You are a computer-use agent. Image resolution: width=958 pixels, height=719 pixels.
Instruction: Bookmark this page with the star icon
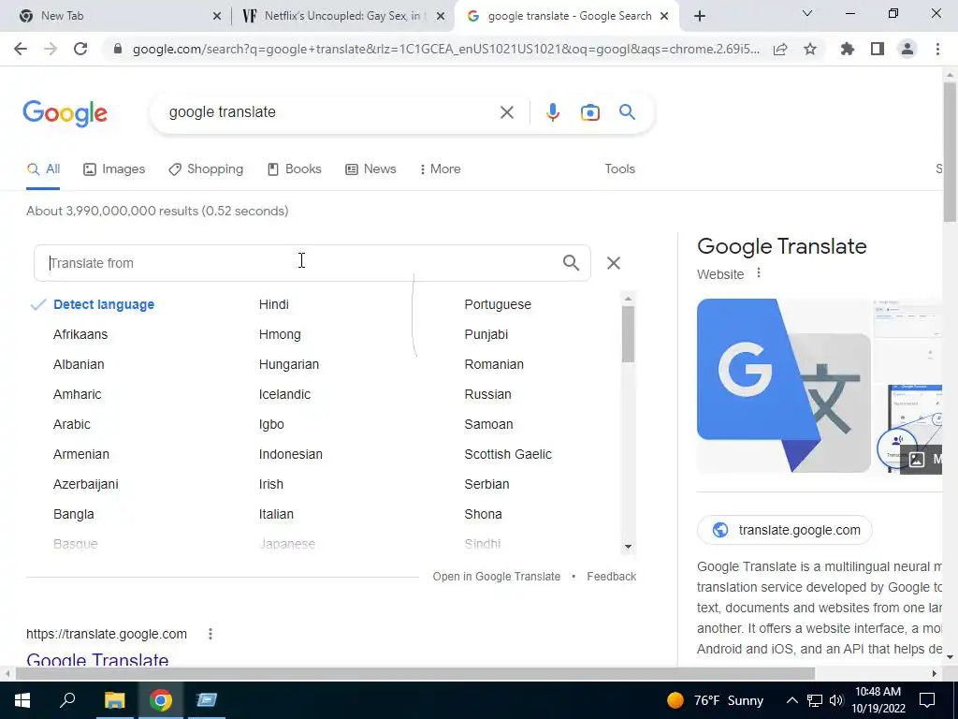tap(810, 49)
